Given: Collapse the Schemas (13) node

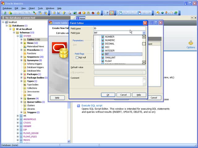Looking at the screenshot, I should point(14,33).
